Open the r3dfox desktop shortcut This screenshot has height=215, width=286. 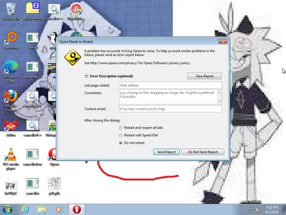(11, 128)
